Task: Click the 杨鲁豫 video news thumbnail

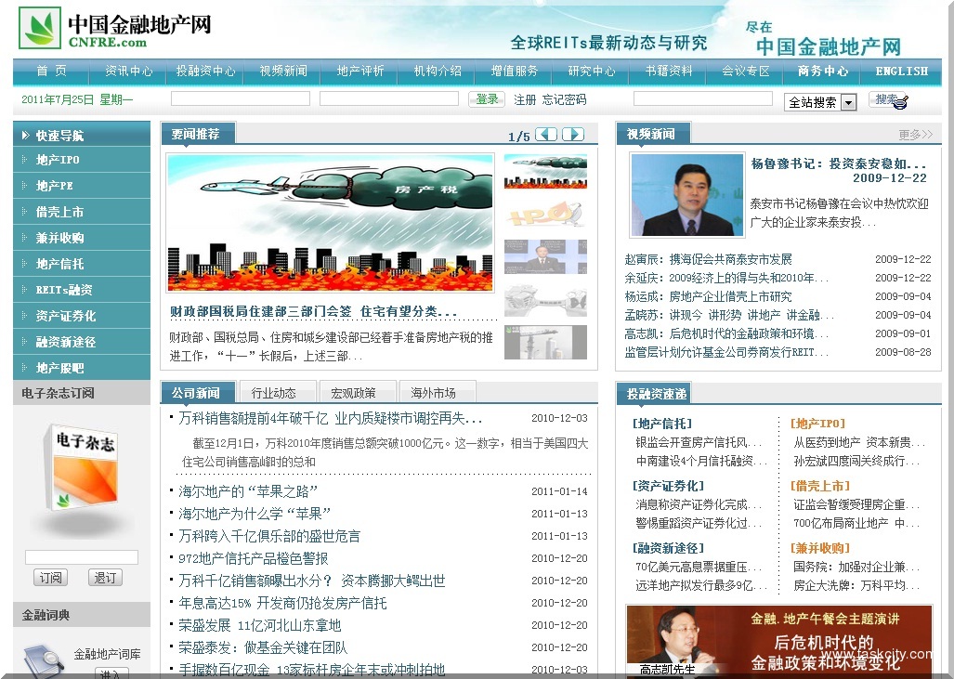Action: pyautogui.click(x=686, y=194)
